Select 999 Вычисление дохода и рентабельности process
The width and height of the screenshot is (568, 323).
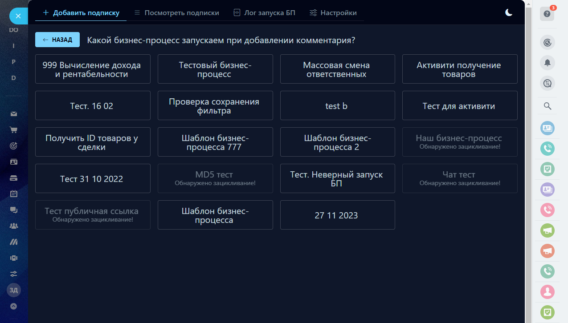(x=93, y=69)
